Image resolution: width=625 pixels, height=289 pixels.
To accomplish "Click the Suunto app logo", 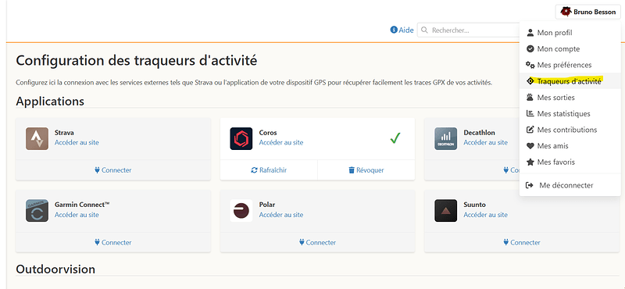I will 445,210.
